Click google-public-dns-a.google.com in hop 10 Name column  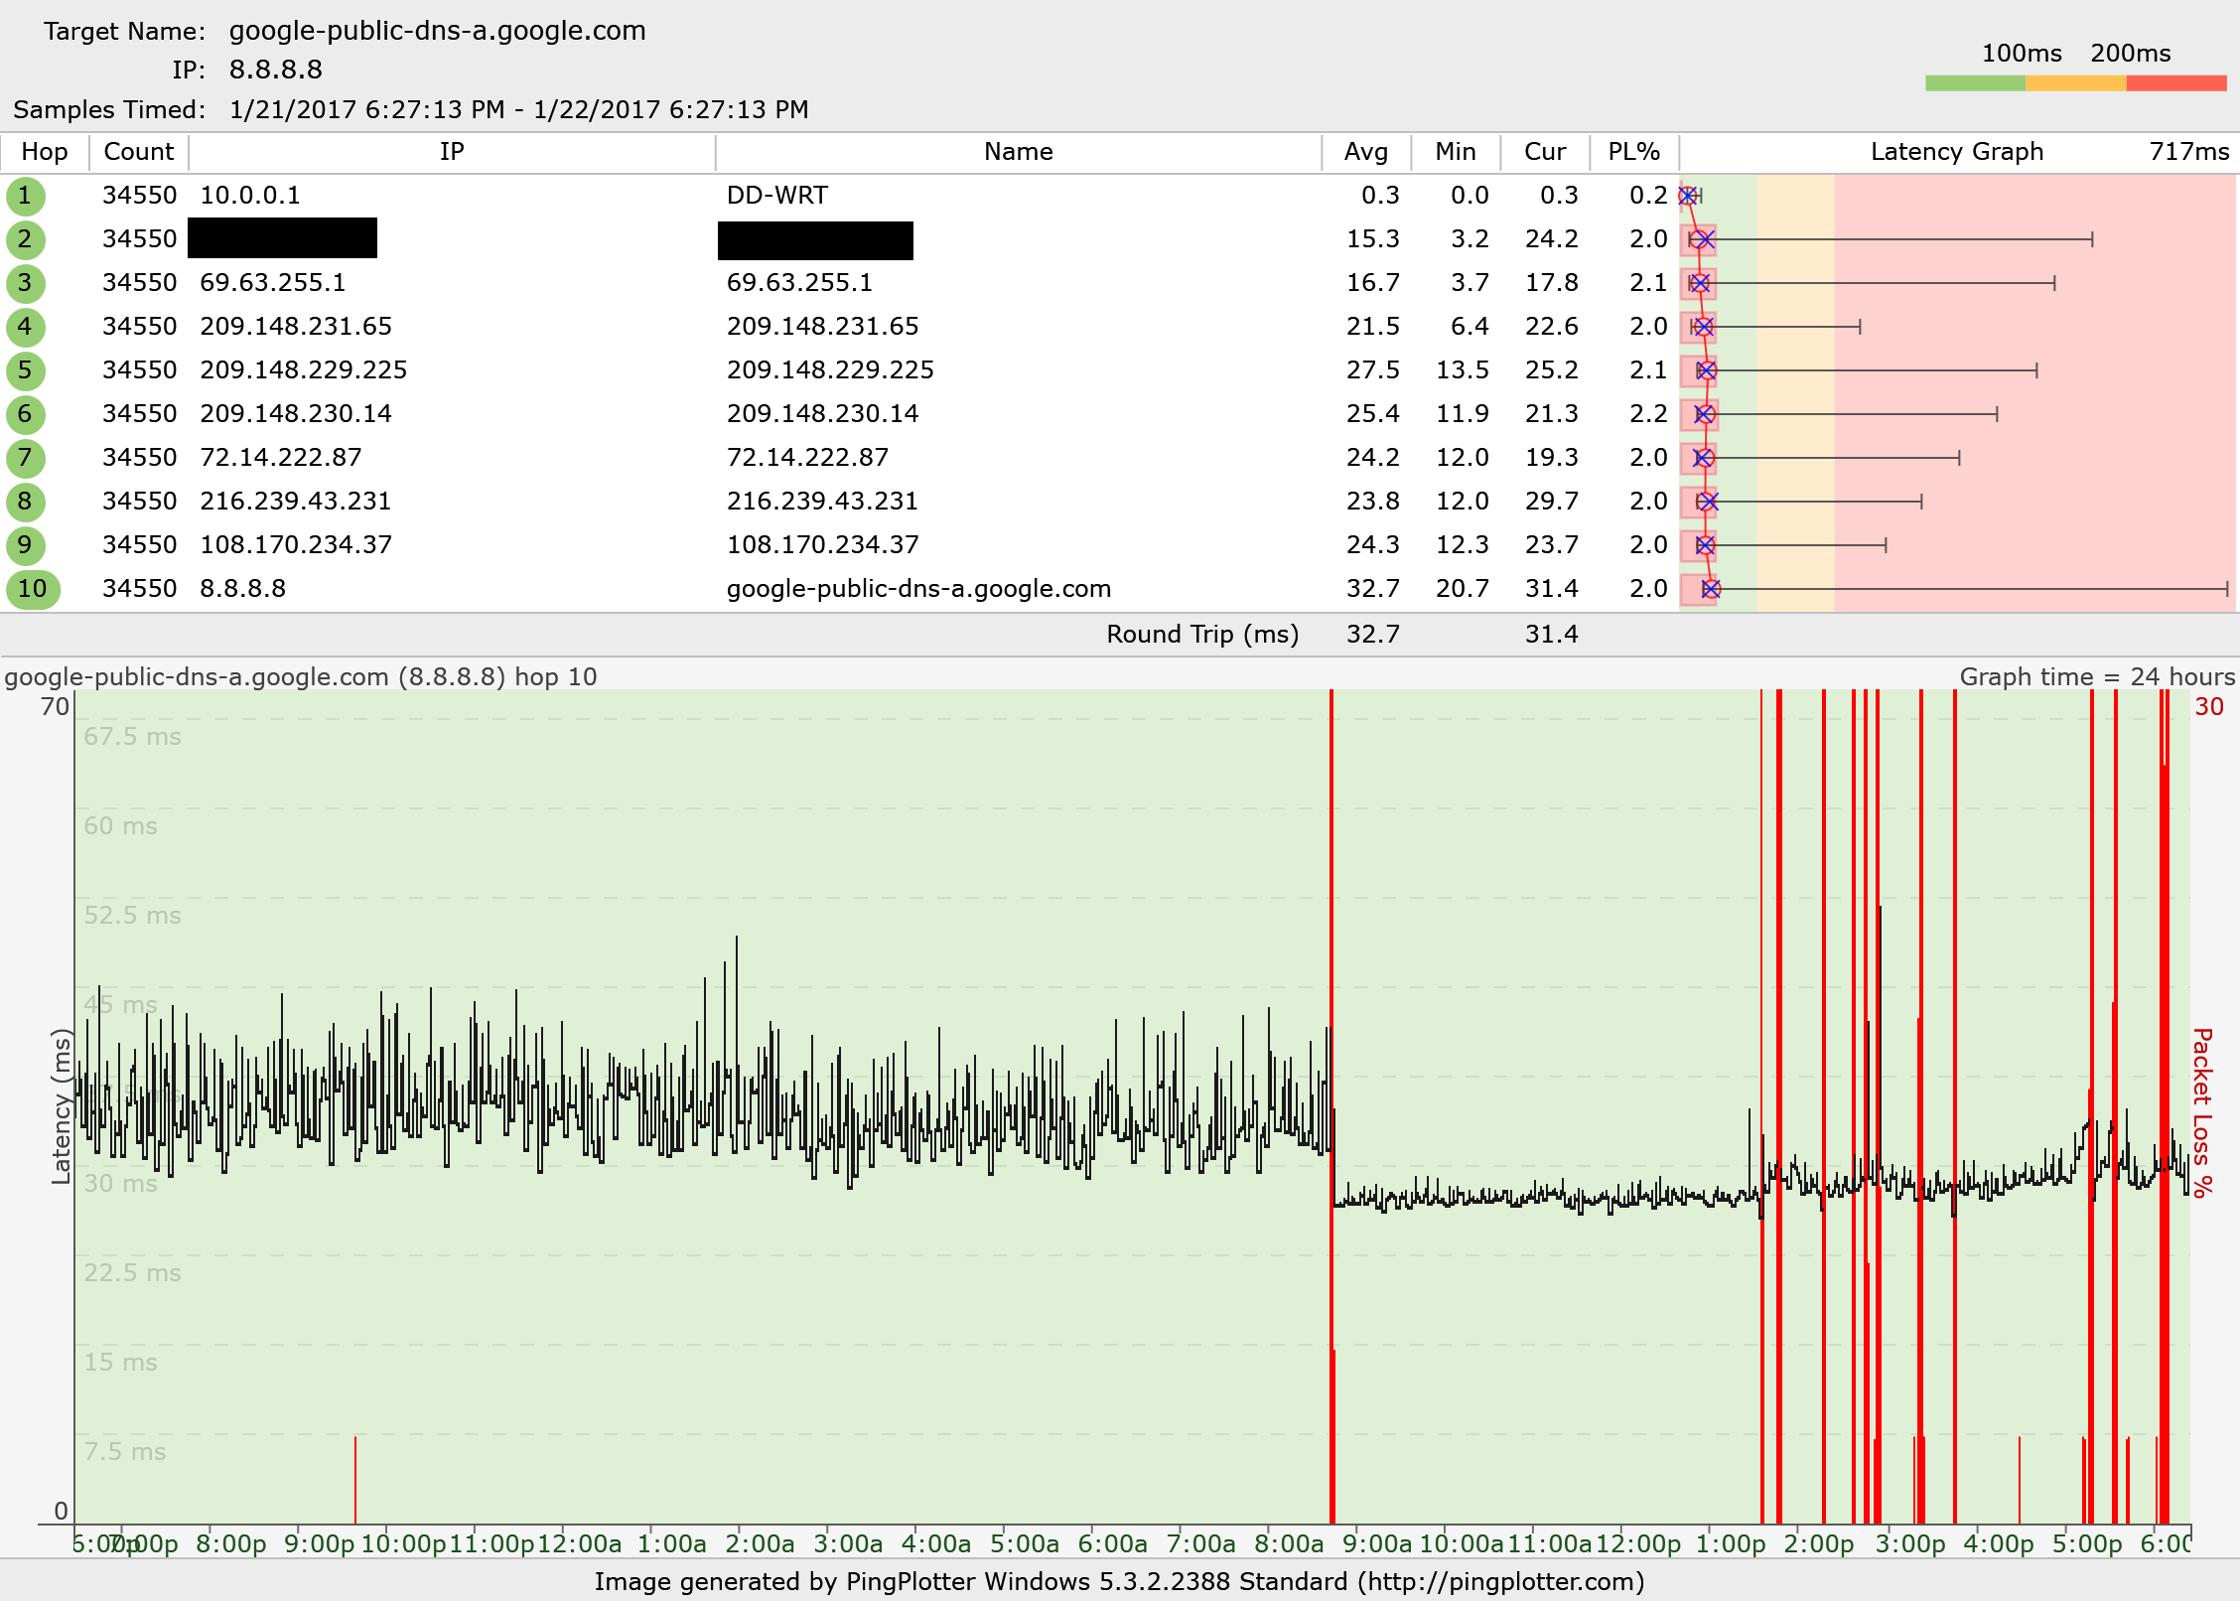[x=918, y=589]
